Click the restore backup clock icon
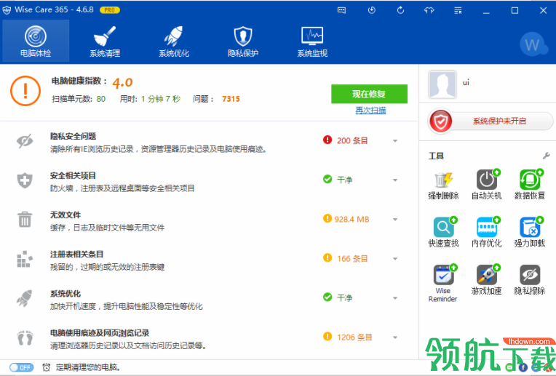 (372, 10)
